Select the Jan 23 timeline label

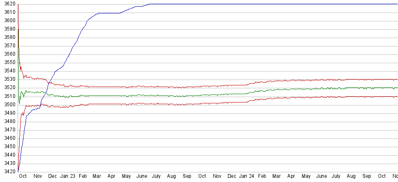pos(68,177)
